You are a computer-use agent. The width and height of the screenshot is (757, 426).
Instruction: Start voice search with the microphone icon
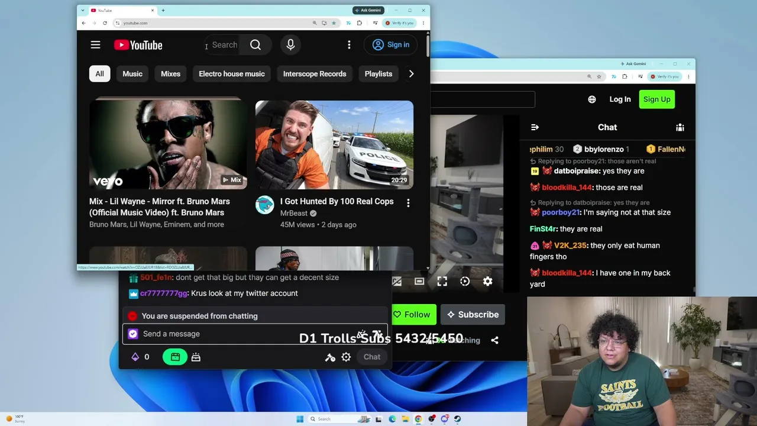pyautogui.click(x=290, y=45)
